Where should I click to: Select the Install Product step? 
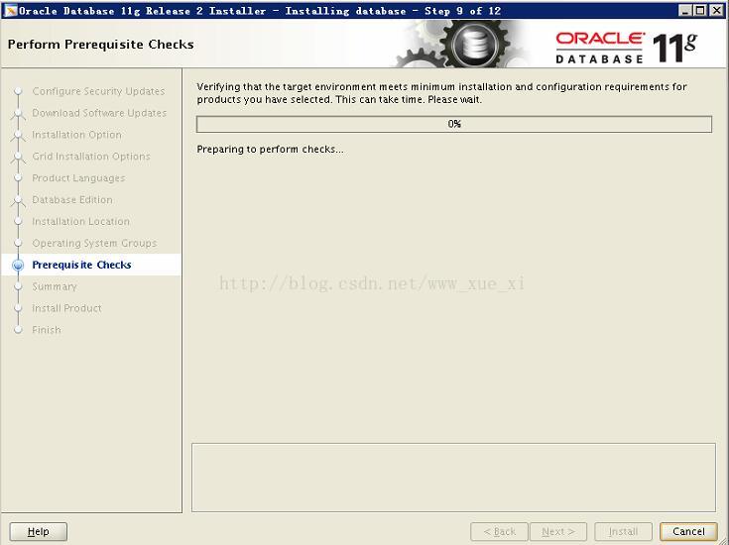point(66,308)
